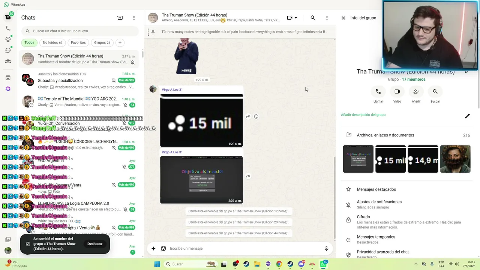The image size is (480, 270).
Task: Search inside the open conversation
Action: (313, 18)
